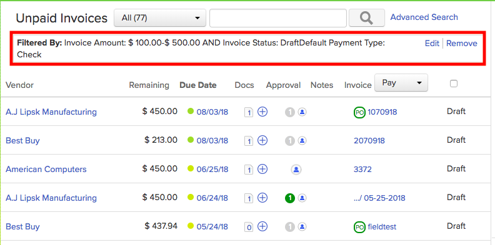Image resolution: width=495 pixels, height=245 pixels.
Task: Sort by Due Date column header
Action: point(198,85)
